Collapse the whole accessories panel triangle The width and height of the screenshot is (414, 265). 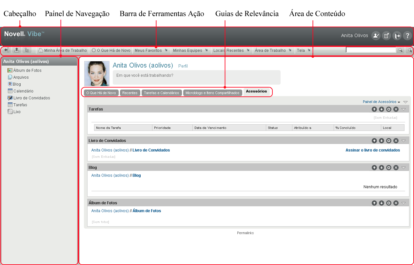(405, 102)
